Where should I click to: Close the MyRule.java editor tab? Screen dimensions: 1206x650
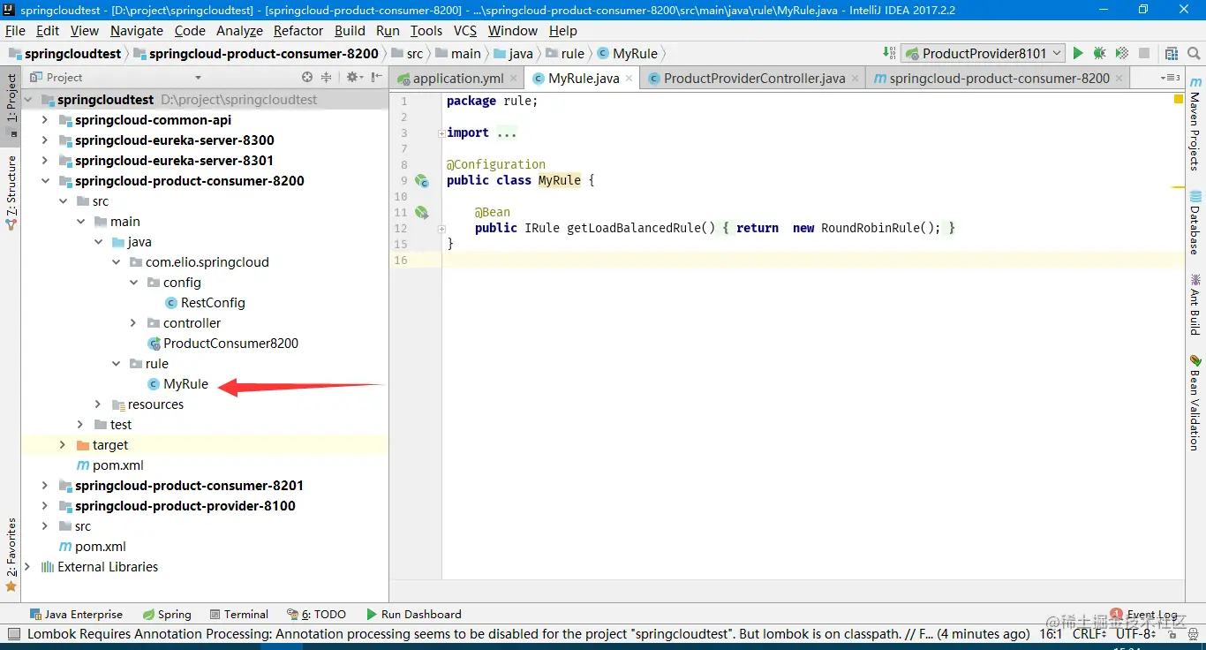629,78
